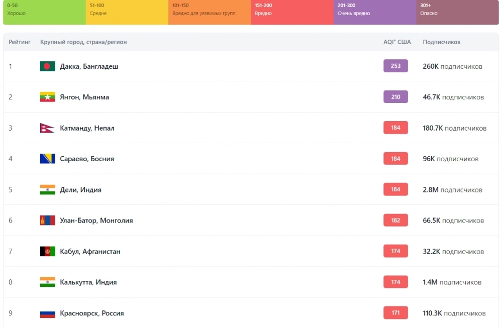The image size is (502, 327).
Task: Click the purple 253 AQI badge
Action: [x=395, y=66]
